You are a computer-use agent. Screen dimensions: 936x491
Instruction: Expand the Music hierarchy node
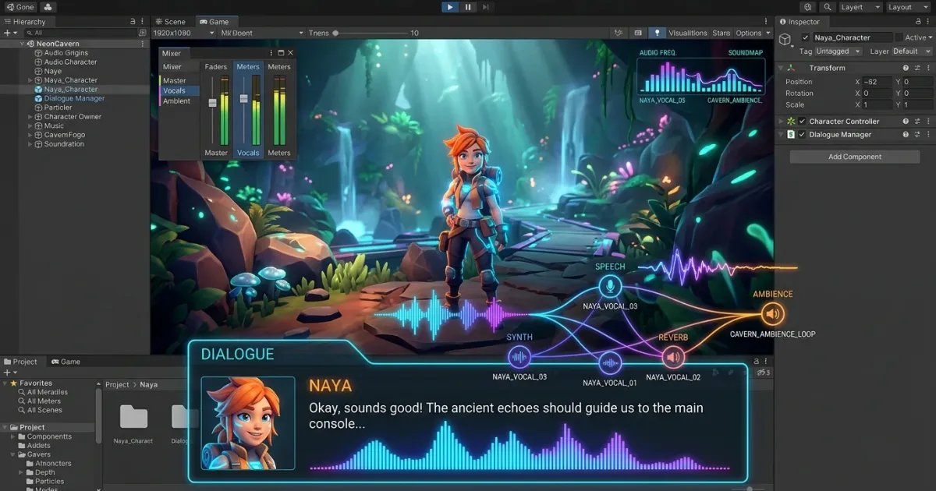pos(30,125)
